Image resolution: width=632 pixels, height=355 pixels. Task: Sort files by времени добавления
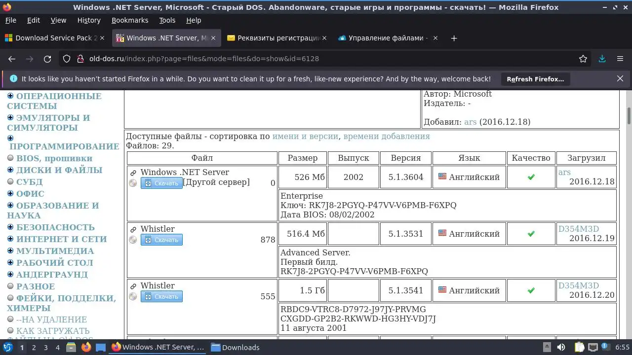pyautogui.click(x=387, y=137)
